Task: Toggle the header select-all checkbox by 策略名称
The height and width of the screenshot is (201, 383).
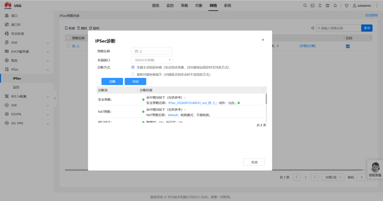Action: point(68,38)
